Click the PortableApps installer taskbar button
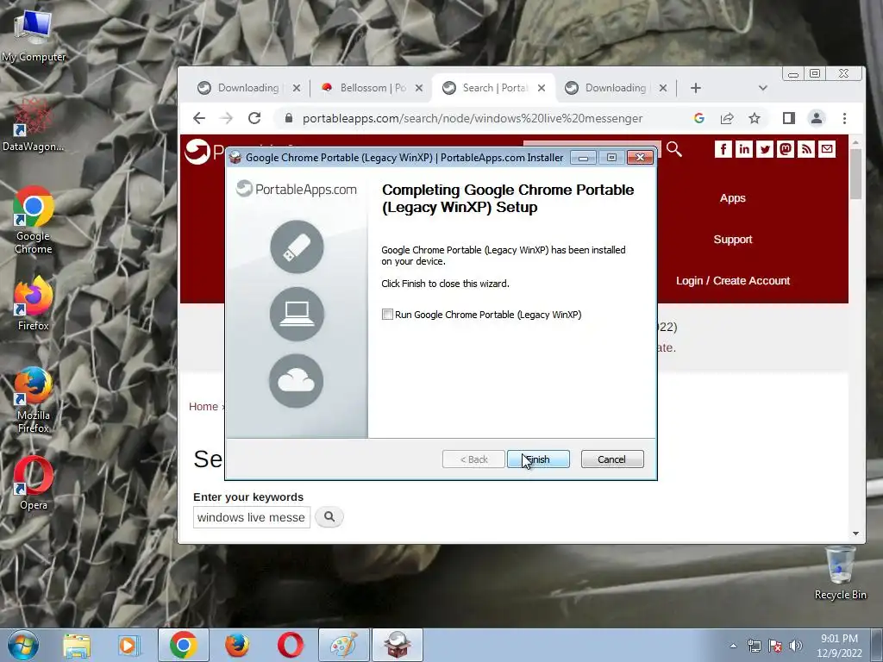The image size is (883, 662). coord(397,645)
